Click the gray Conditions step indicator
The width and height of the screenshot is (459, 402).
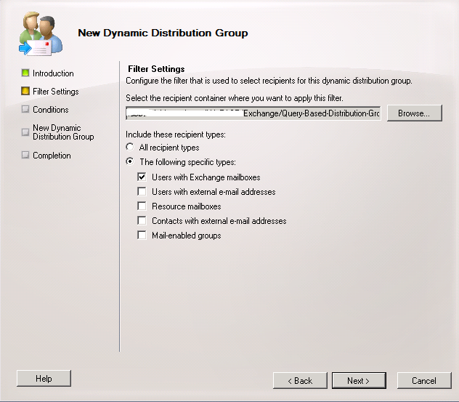25,110
